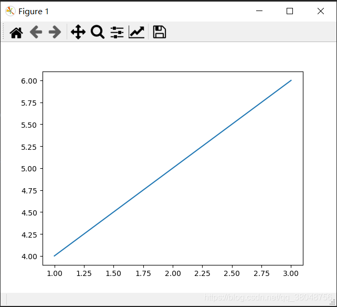Viewport: 337px width, 307px height.
Task: Go forward to the next view
Action: pyautogui.click(x=55, y=32)
